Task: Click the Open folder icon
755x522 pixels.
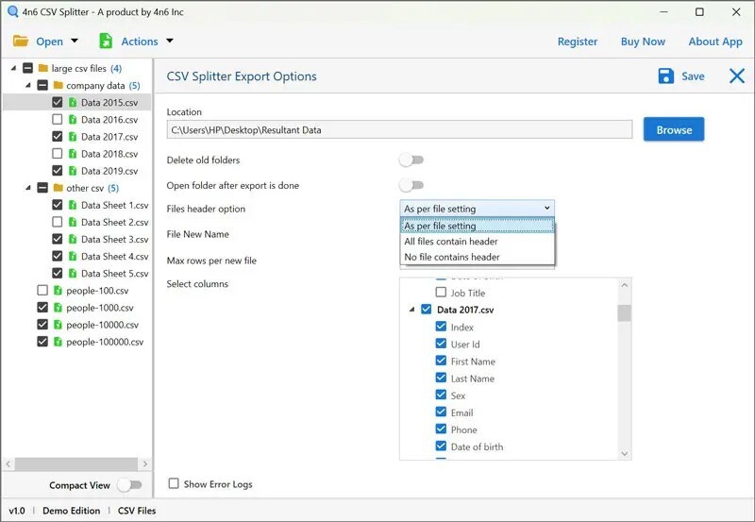Action: coord(21,41)
